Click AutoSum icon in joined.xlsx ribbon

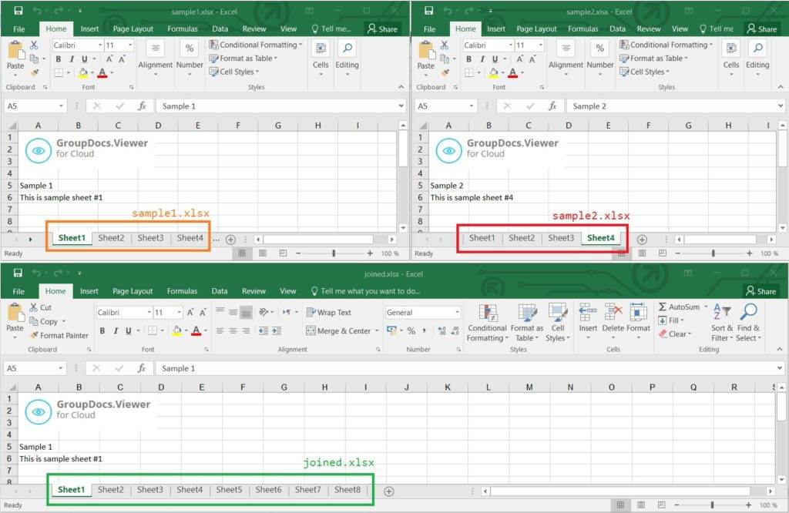point(663,307)
